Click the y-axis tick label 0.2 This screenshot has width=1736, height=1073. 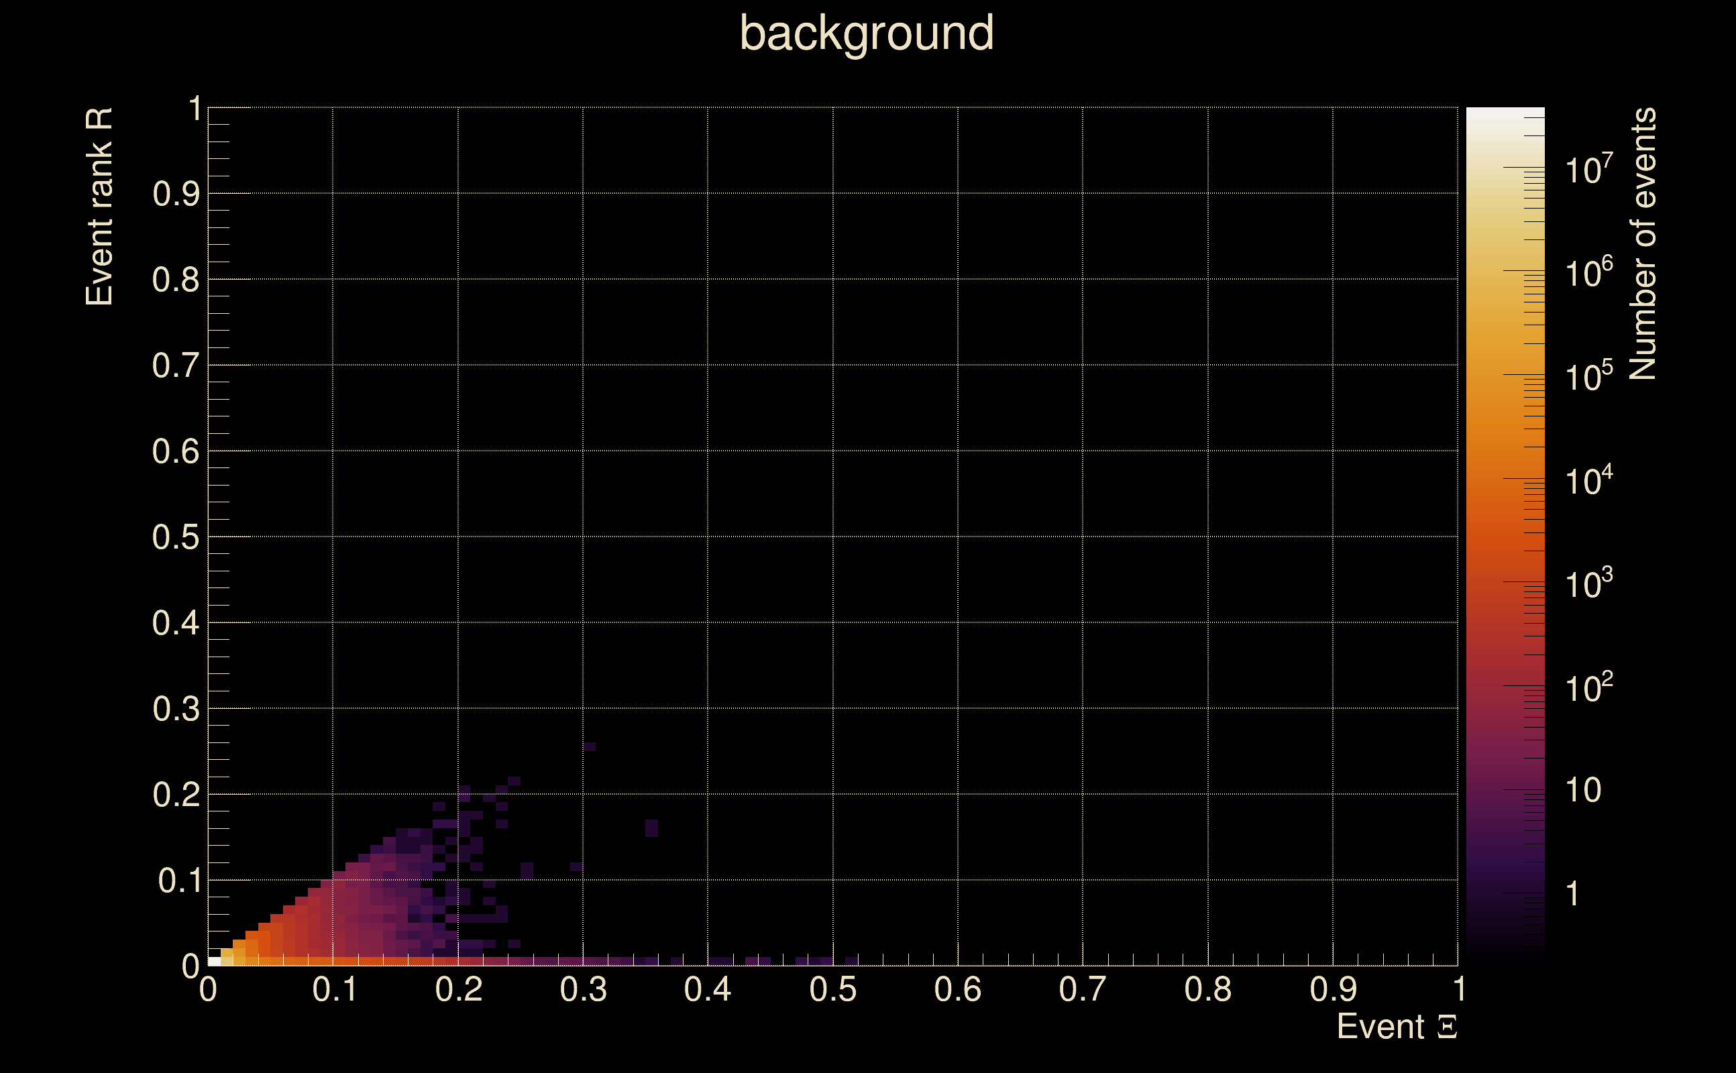point(175,795)
